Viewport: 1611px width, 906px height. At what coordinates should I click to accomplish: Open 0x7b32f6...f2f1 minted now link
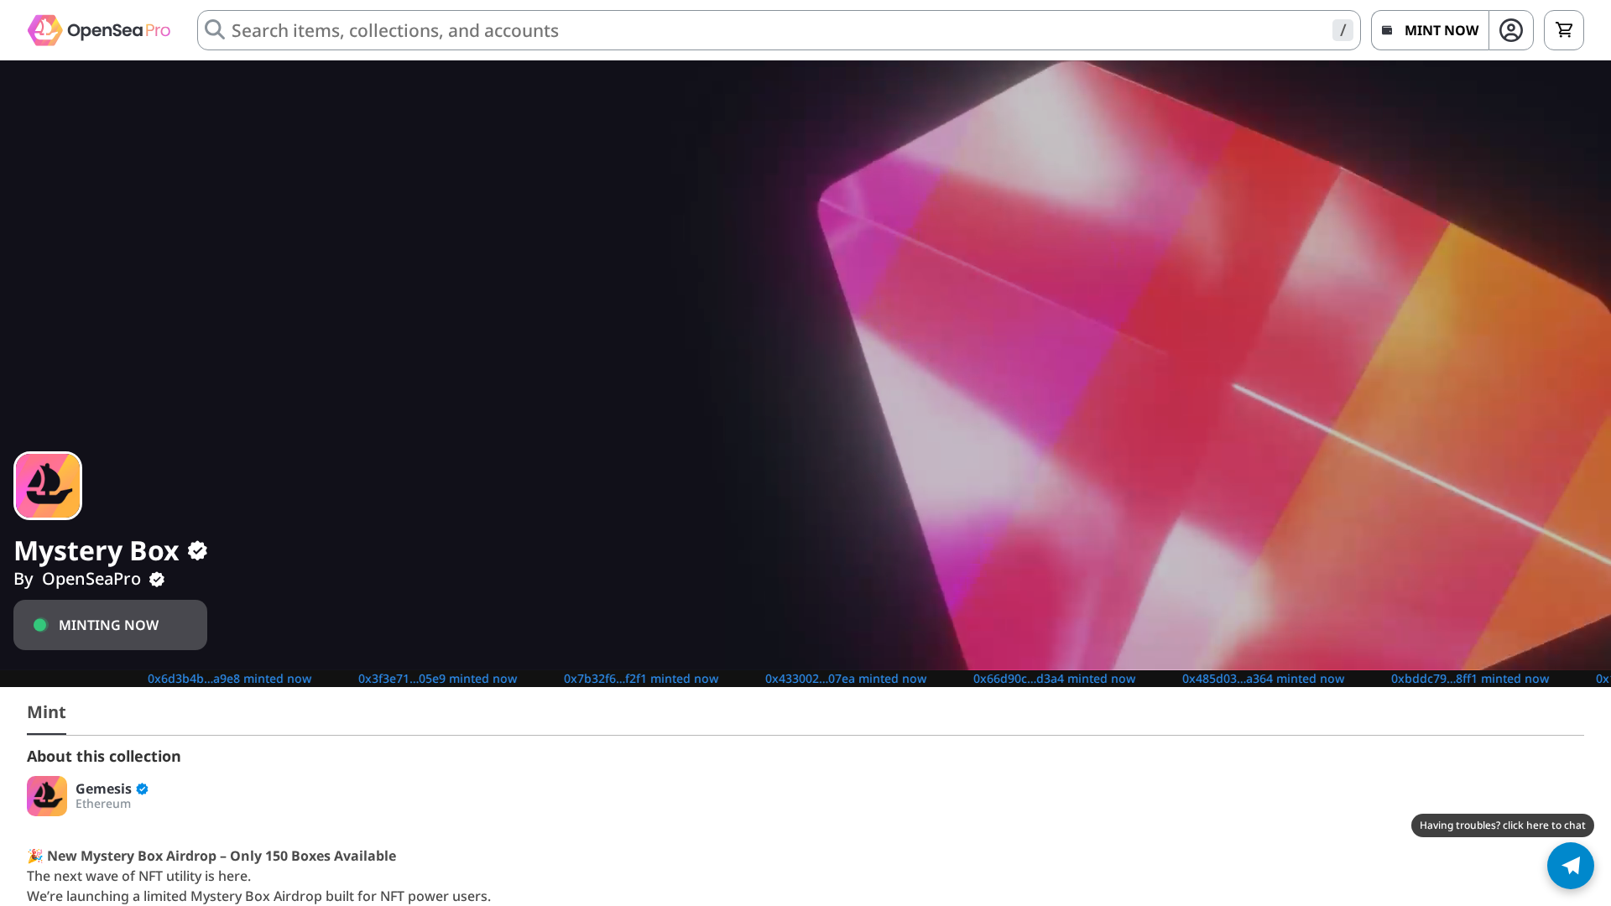pos(641,679)
